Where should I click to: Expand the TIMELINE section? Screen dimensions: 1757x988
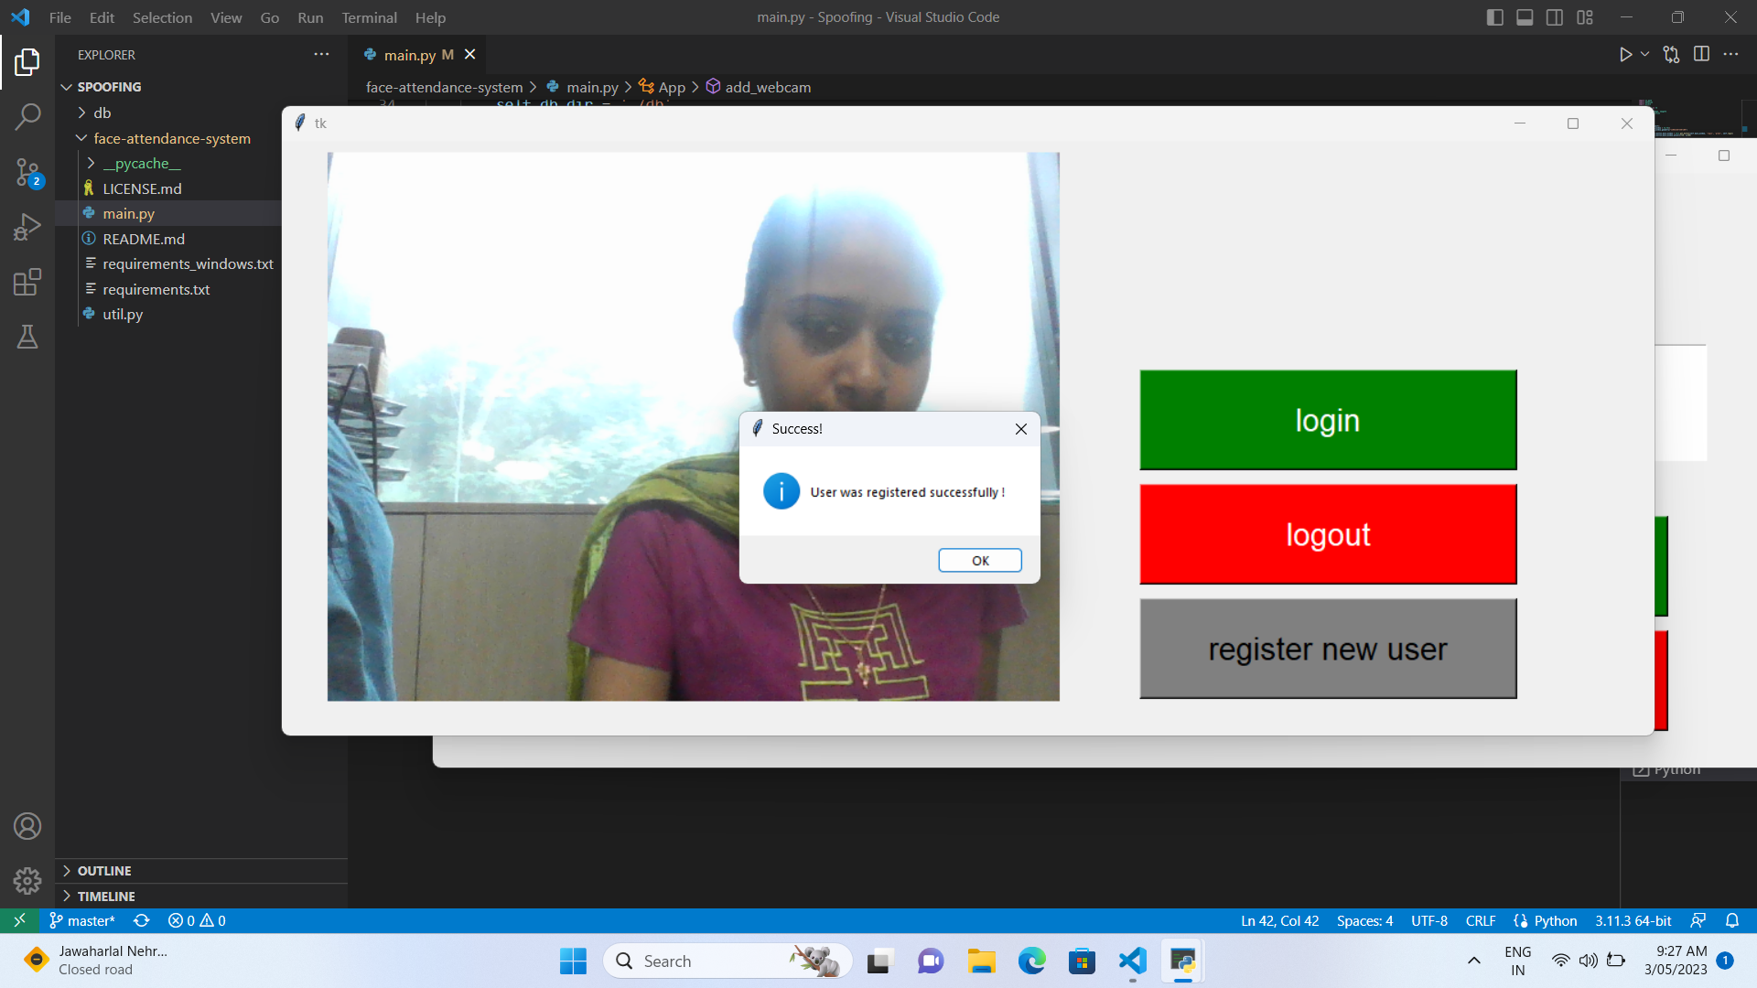[x=105, y=896]
